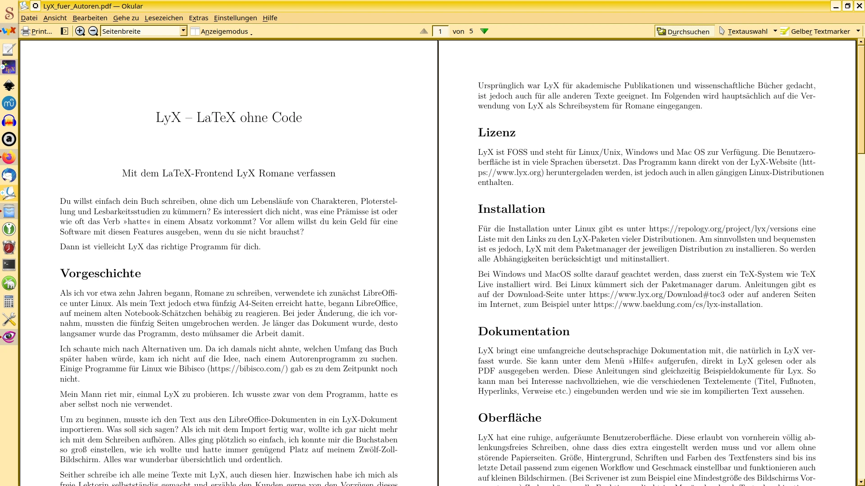Launch Firefox from the dock
865x486 pixels.
pos(9,157)
